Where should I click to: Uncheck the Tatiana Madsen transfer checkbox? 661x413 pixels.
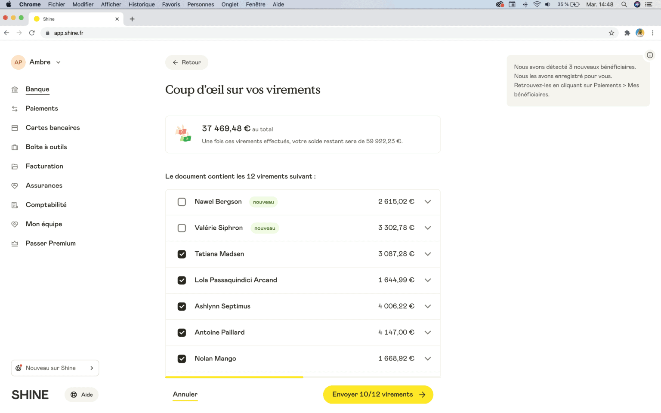click(182, 254)
